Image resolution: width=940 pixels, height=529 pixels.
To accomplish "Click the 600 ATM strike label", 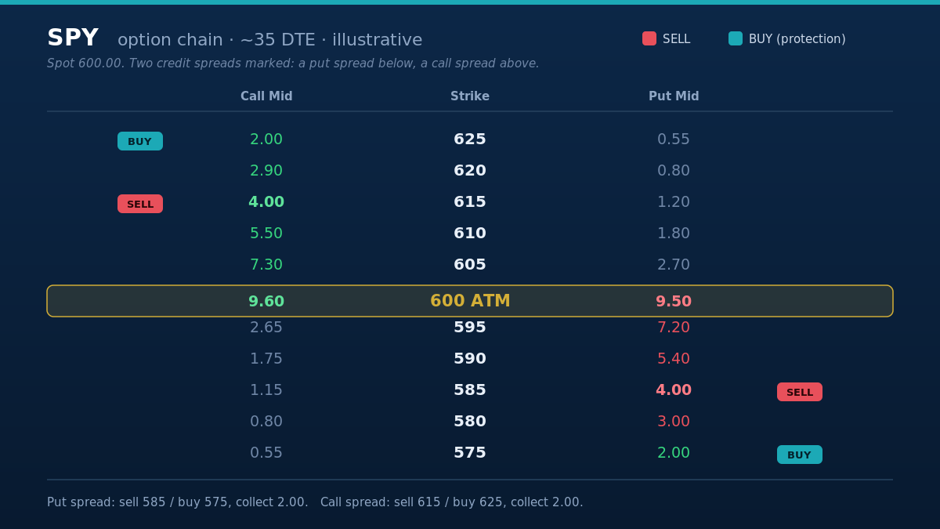I will point(470,301).
